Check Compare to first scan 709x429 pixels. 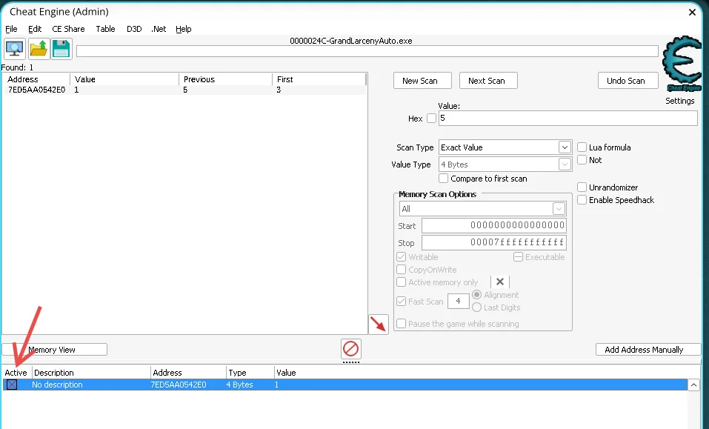(x=444, y=179)
